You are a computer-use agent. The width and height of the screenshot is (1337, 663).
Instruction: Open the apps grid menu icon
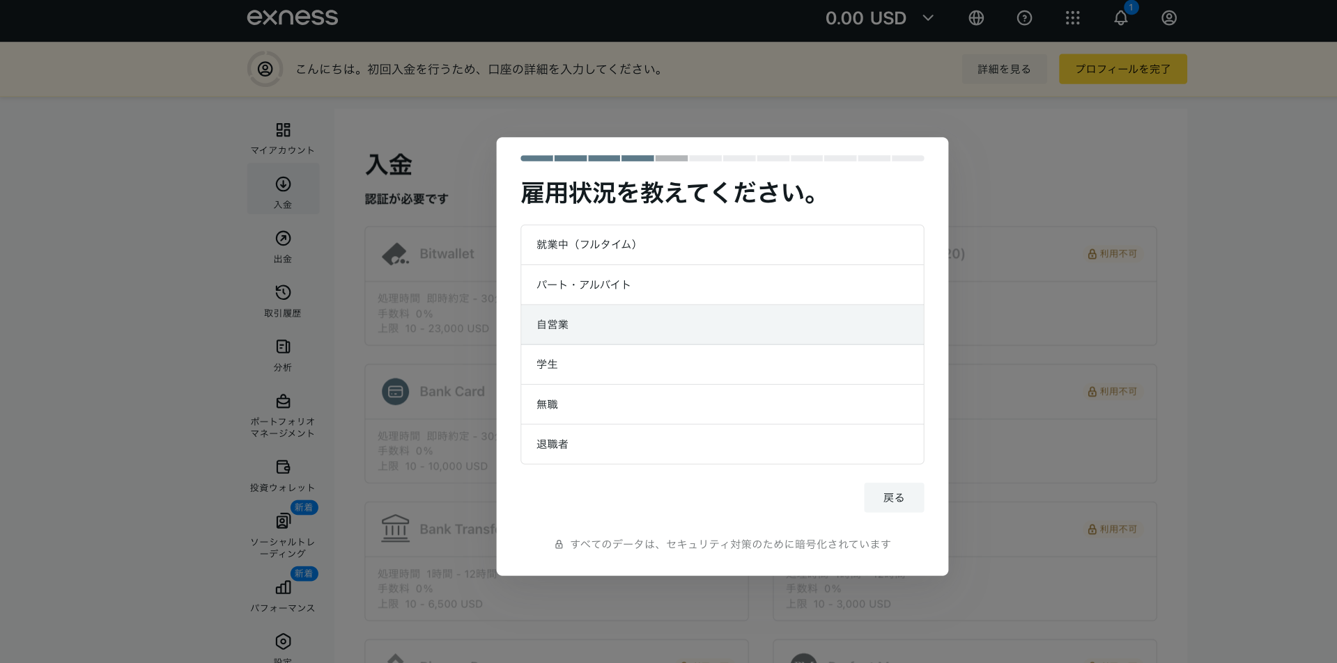pyautogui.click(x=1072, y=18)
